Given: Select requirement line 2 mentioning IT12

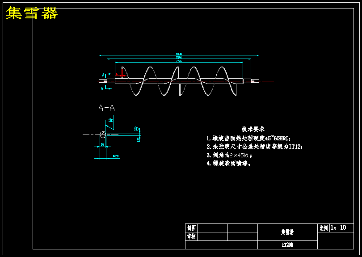Looking at the screenshot, I should (x=254, y=147).
